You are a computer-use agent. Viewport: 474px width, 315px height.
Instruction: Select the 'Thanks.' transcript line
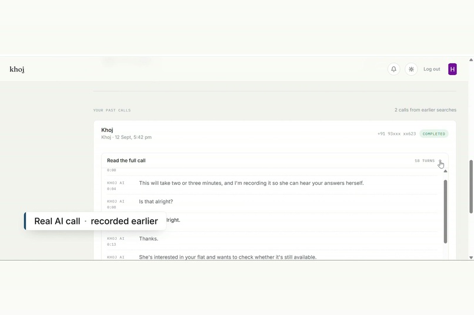148,239
